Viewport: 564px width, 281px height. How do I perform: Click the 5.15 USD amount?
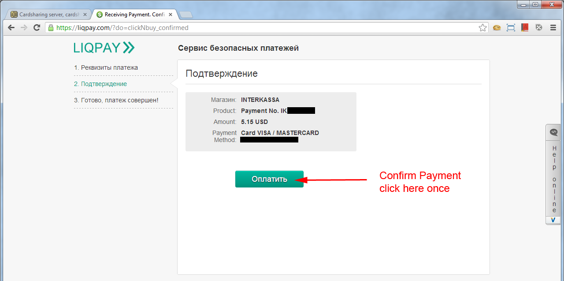[x=254, y=122]
